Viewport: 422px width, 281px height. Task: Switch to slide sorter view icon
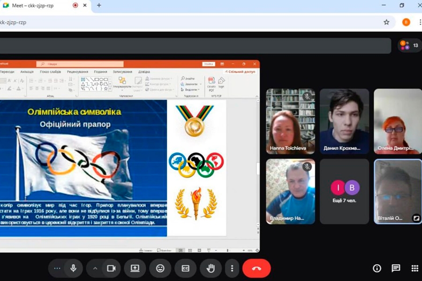190,251
